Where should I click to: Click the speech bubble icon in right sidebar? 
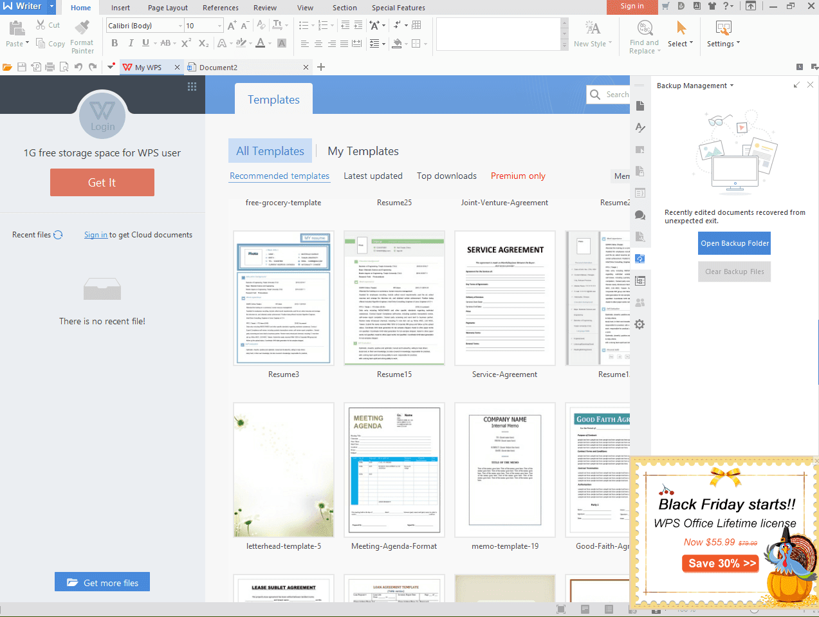[x=640, y=215]
